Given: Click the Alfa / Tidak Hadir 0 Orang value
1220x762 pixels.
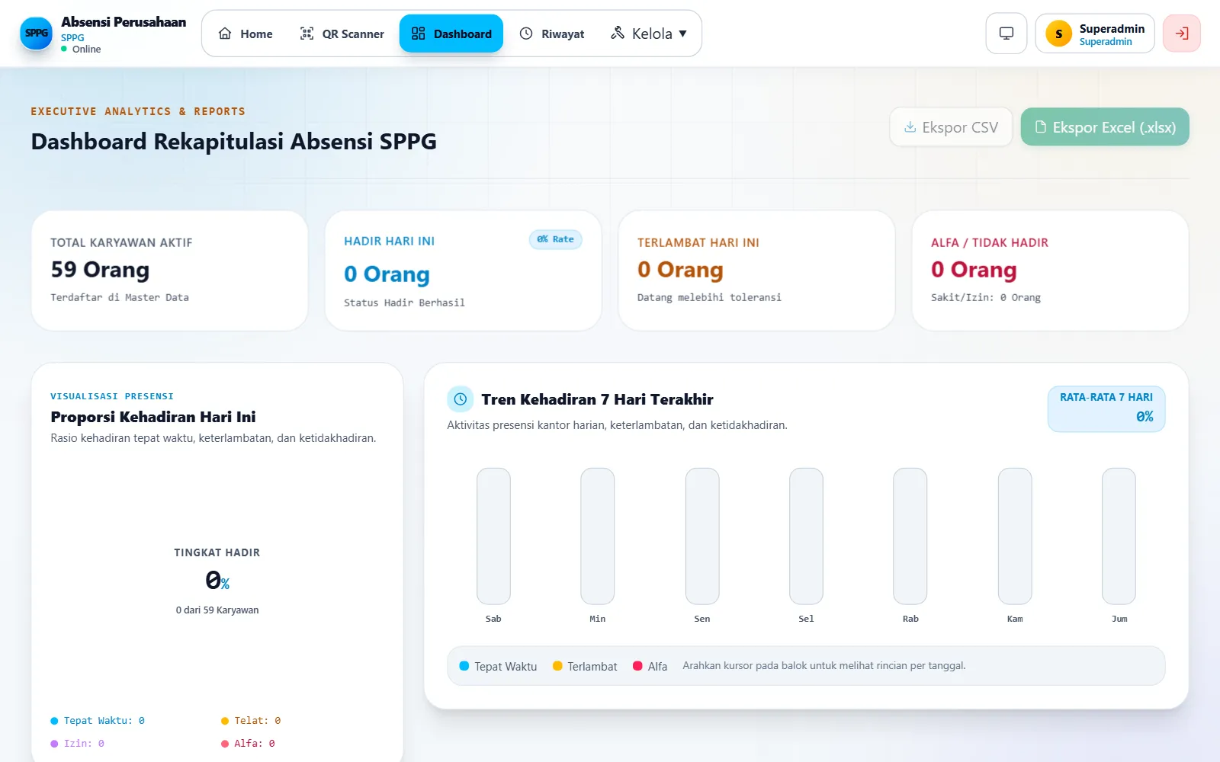Looking at the screenshot, I should click(974, 270).
